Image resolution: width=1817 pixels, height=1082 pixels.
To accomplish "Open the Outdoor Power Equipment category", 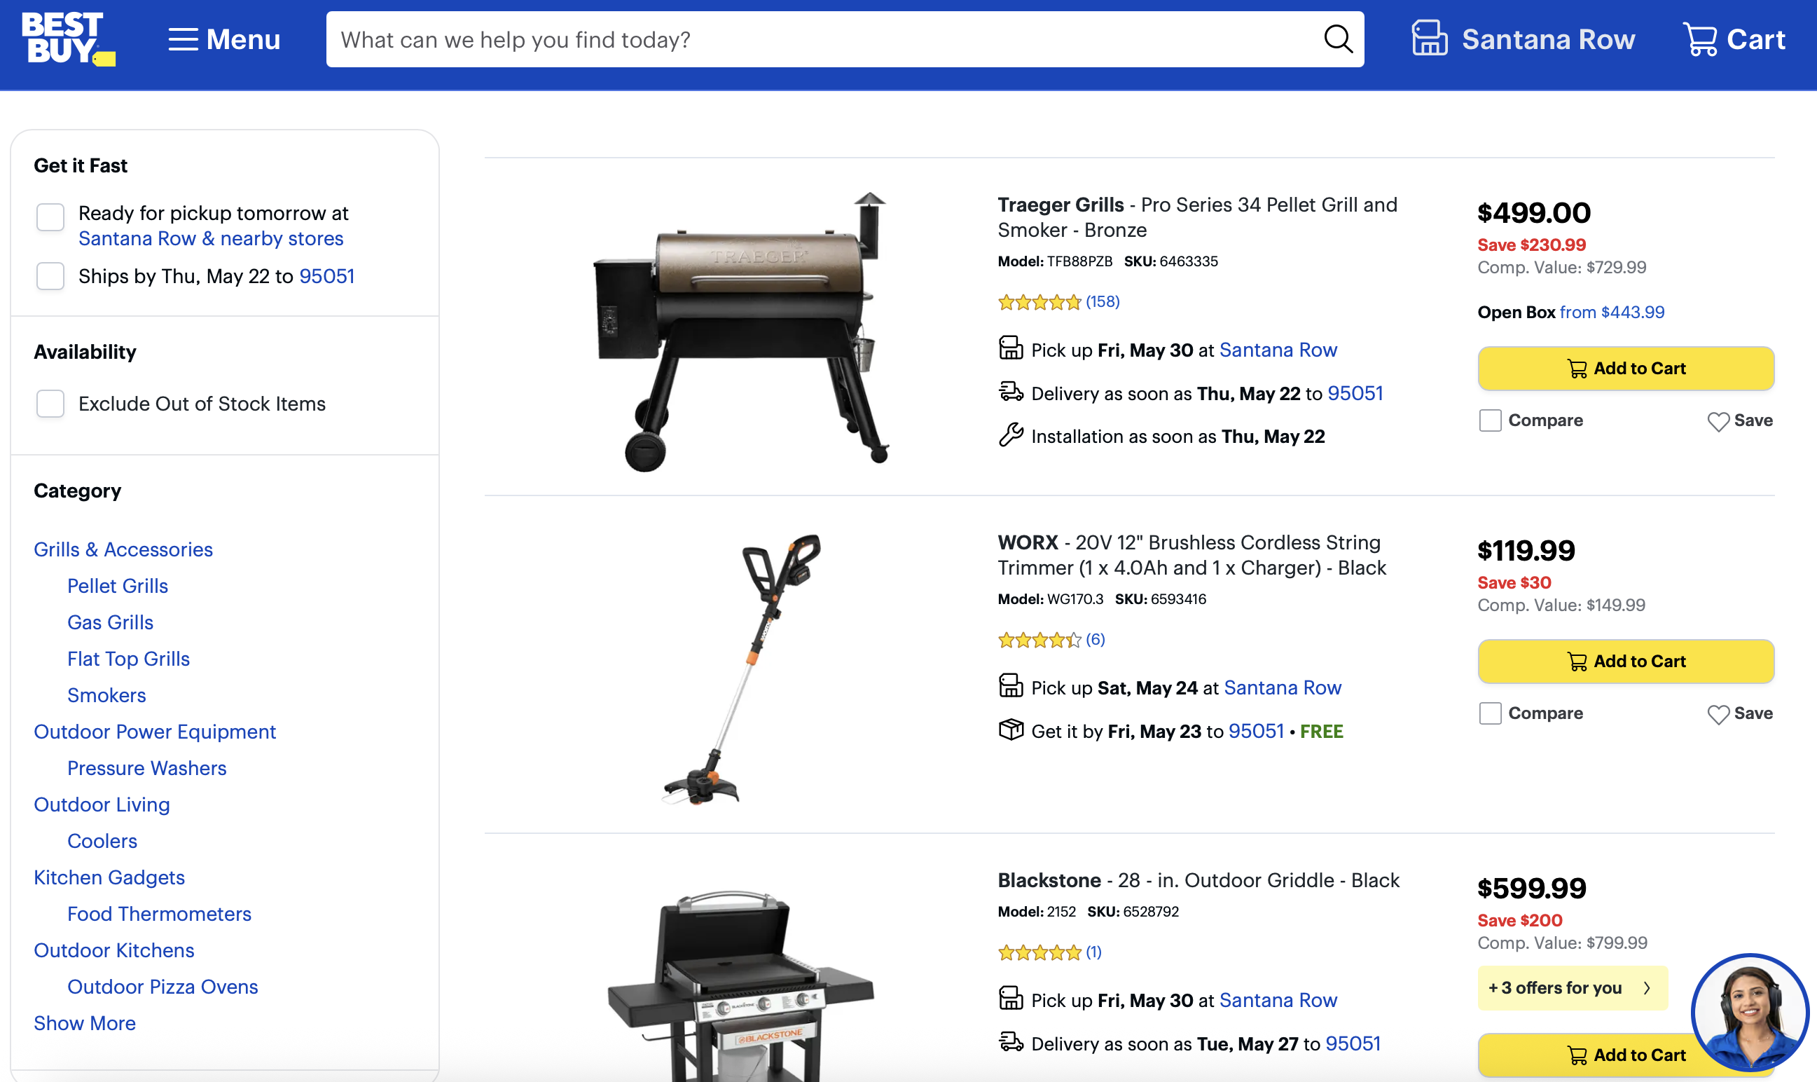I will point(155,732).
